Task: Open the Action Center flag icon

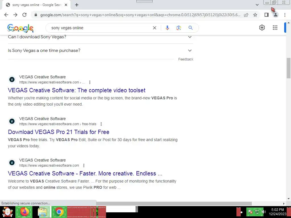Action: point(250,212)
